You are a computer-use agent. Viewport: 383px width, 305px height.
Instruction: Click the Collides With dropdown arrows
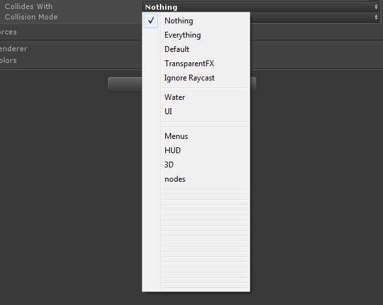tap(376, 7)
